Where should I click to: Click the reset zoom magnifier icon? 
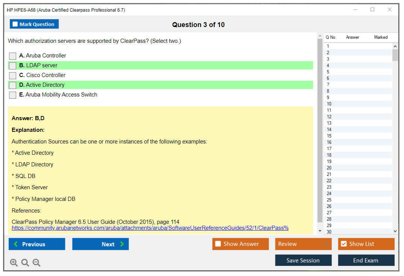(25, 262)
